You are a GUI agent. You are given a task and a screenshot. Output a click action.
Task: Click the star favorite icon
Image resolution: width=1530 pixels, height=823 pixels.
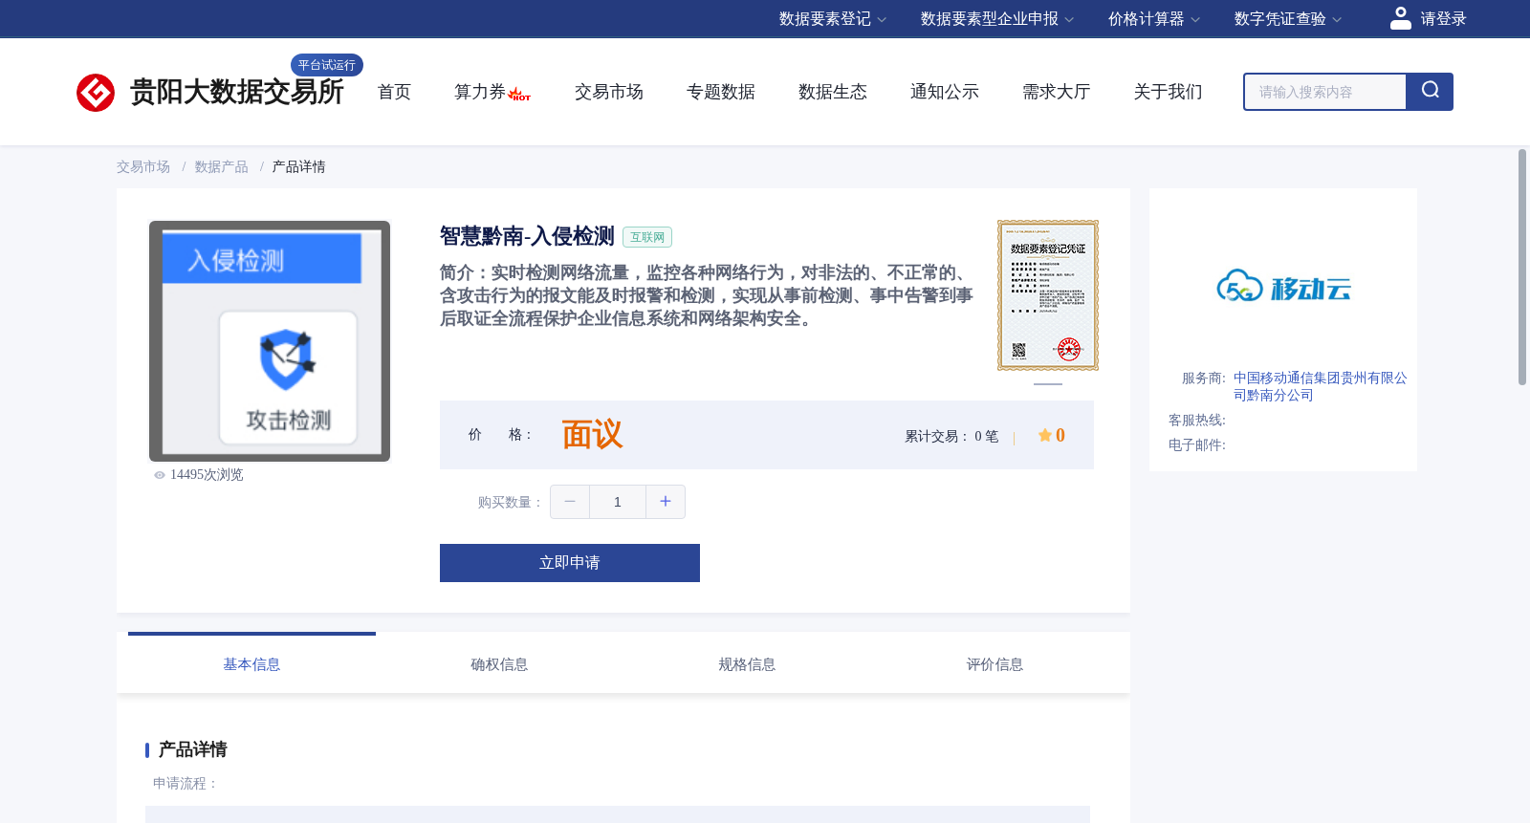click(x=1045, y=435)
